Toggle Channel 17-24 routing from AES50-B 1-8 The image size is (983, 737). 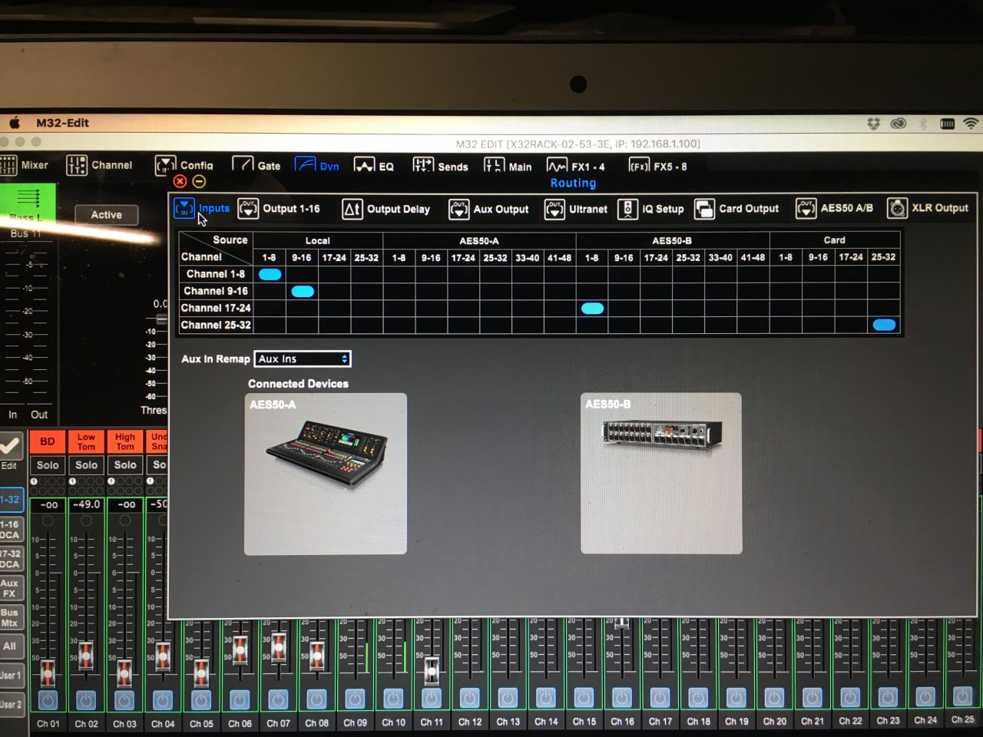point(592,308)
